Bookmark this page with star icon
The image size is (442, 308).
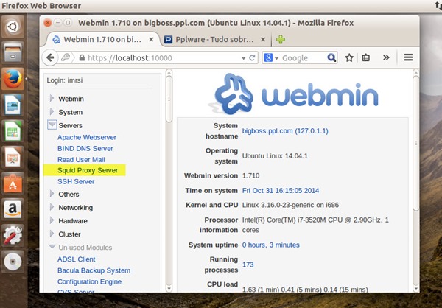349,57
